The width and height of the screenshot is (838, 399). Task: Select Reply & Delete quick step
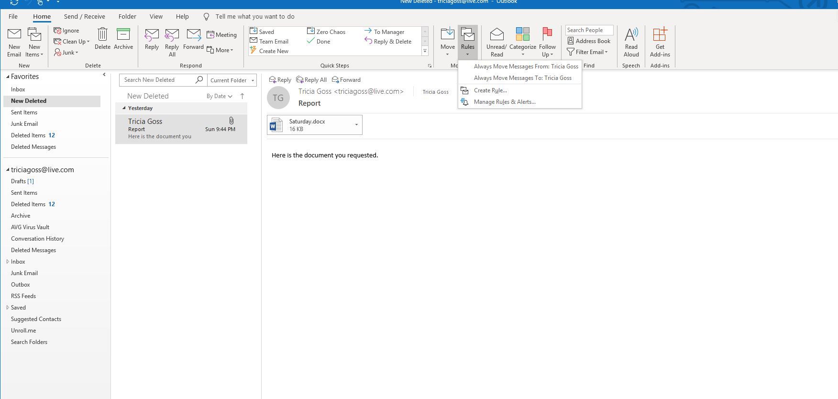click(388, 42)
